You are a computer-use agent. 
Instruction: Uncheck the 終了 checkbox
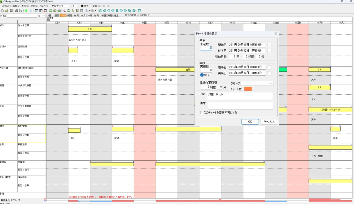[x=202, y=75]
